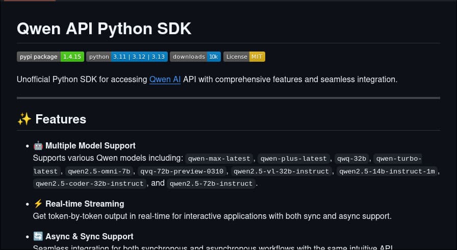Select the qwen2.5-72b-instruct code tag
This screenshot has height=250, width=457.
211,183
